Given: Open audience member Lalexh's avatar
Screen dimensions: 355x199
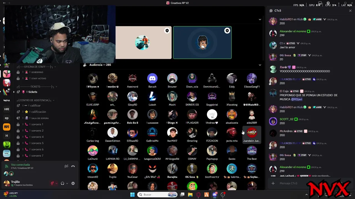Looking at the screenshot, I should click(152, 96).
